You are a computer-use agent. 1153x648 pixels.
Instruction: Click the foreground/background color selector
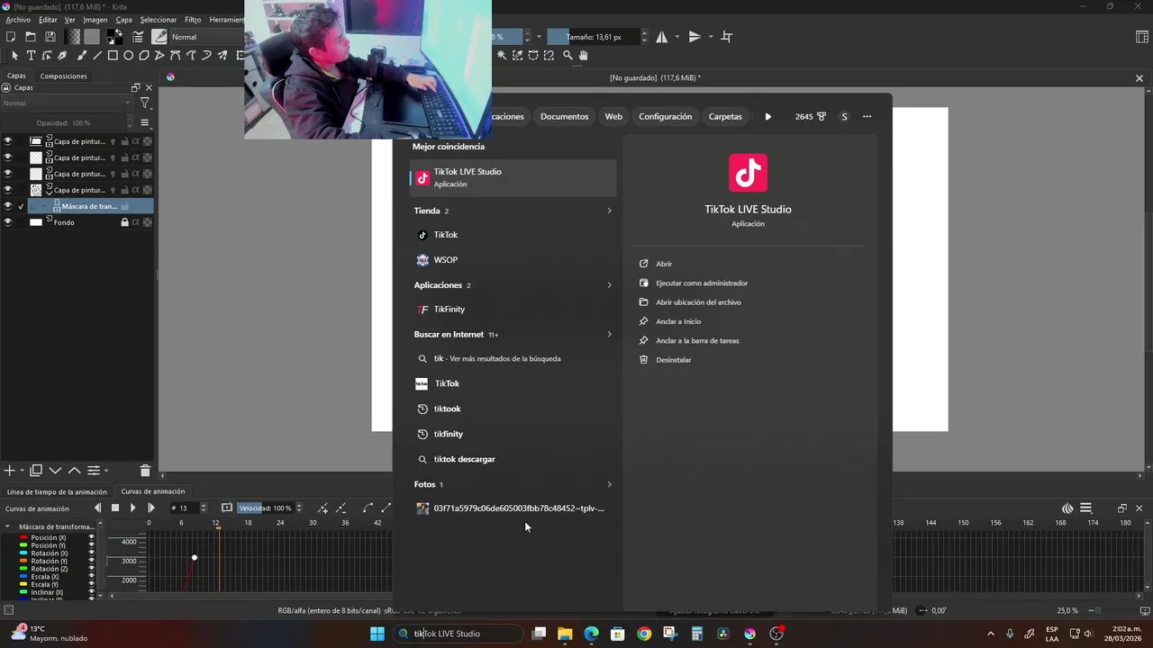click(x=114, y=37)
